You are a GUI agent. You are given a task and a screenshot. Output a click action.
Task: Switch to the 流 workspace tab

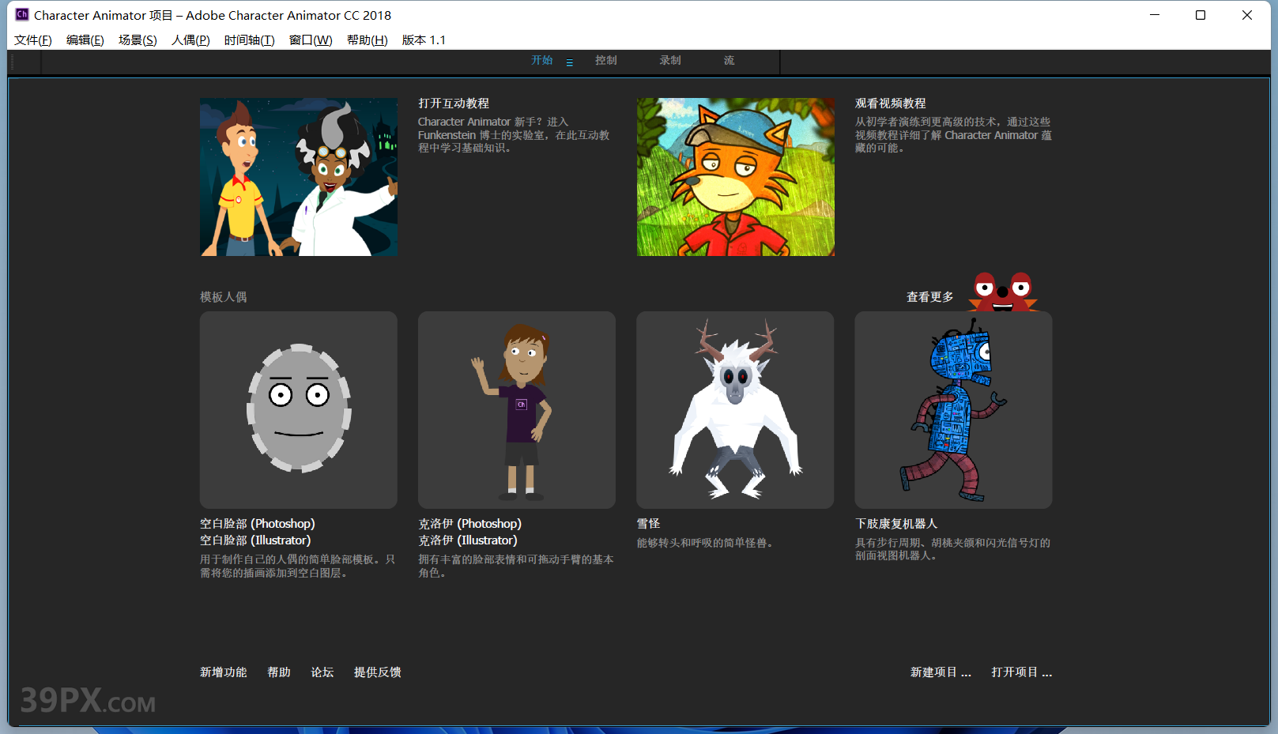(729, 61)
